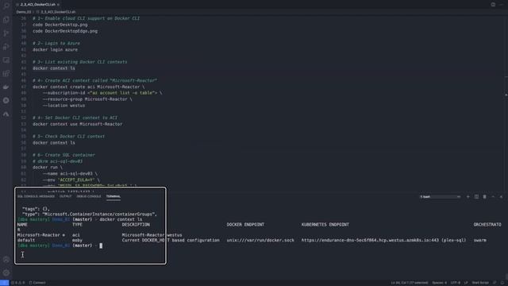
Task: Open the bash terminal selector dropdown
Action: point(440,197)
